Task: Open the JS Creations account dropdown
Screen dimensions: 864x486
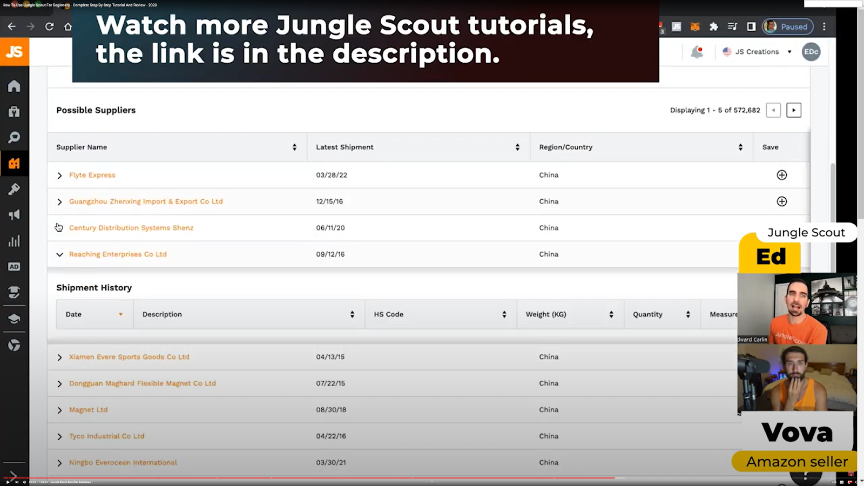Action: click(x=757, y=52)
